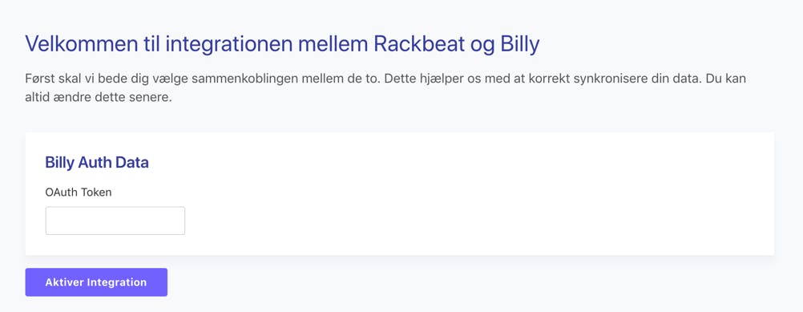Click the word Token in the field label
Viewport: 803px width, 312px height.
96,192
